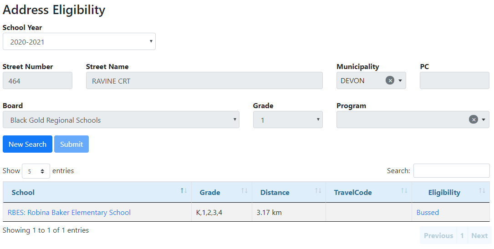Click the Bussed eligibility link
This screenshot has height=249, width=494.
(x=428, y=212)
